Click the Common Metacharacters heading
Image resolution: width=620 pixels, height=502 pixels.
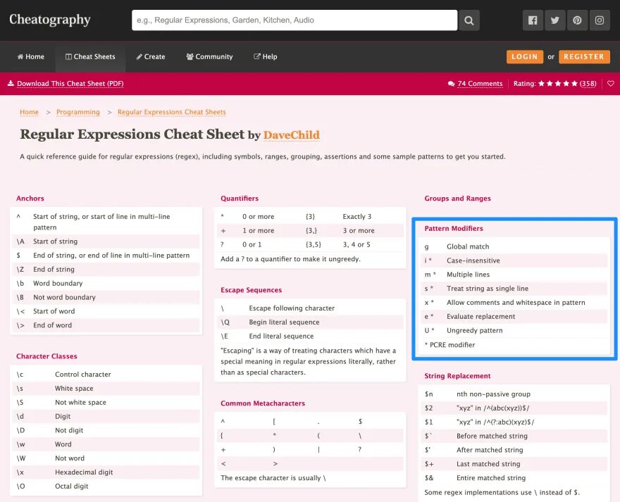pos(263,403)
